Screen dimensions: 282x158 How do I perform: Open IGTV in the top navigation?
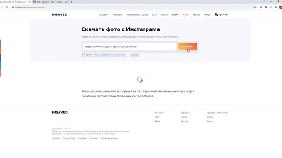click(155, 14)
